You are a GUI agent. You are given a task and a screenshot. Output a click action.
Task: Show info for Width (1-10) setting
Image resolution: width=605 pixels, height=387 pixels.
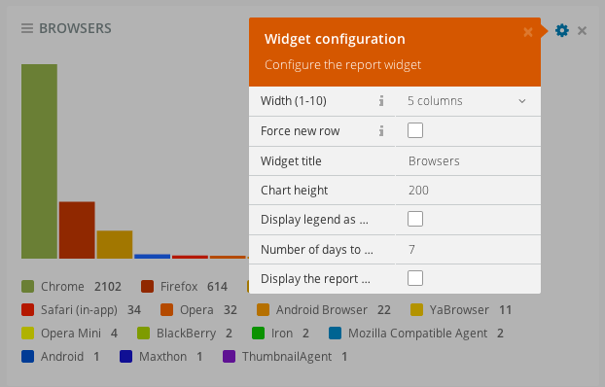click(x=381, y=101)
